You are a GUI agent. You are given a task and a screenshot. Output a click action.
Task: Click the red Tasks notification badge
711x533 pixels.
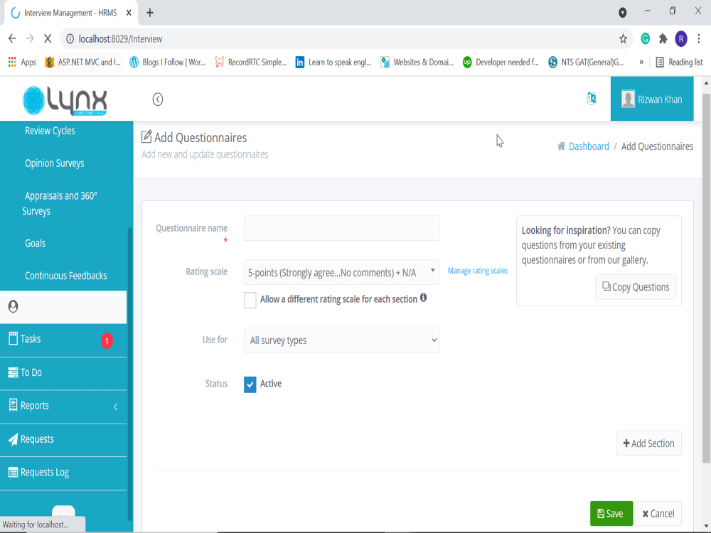[x=107, y=341]
